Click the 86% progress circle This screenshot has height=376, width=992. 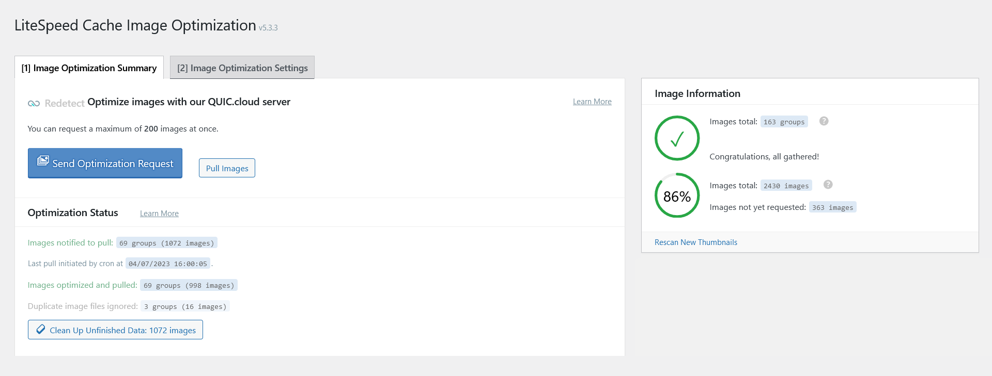coord(677,195)
